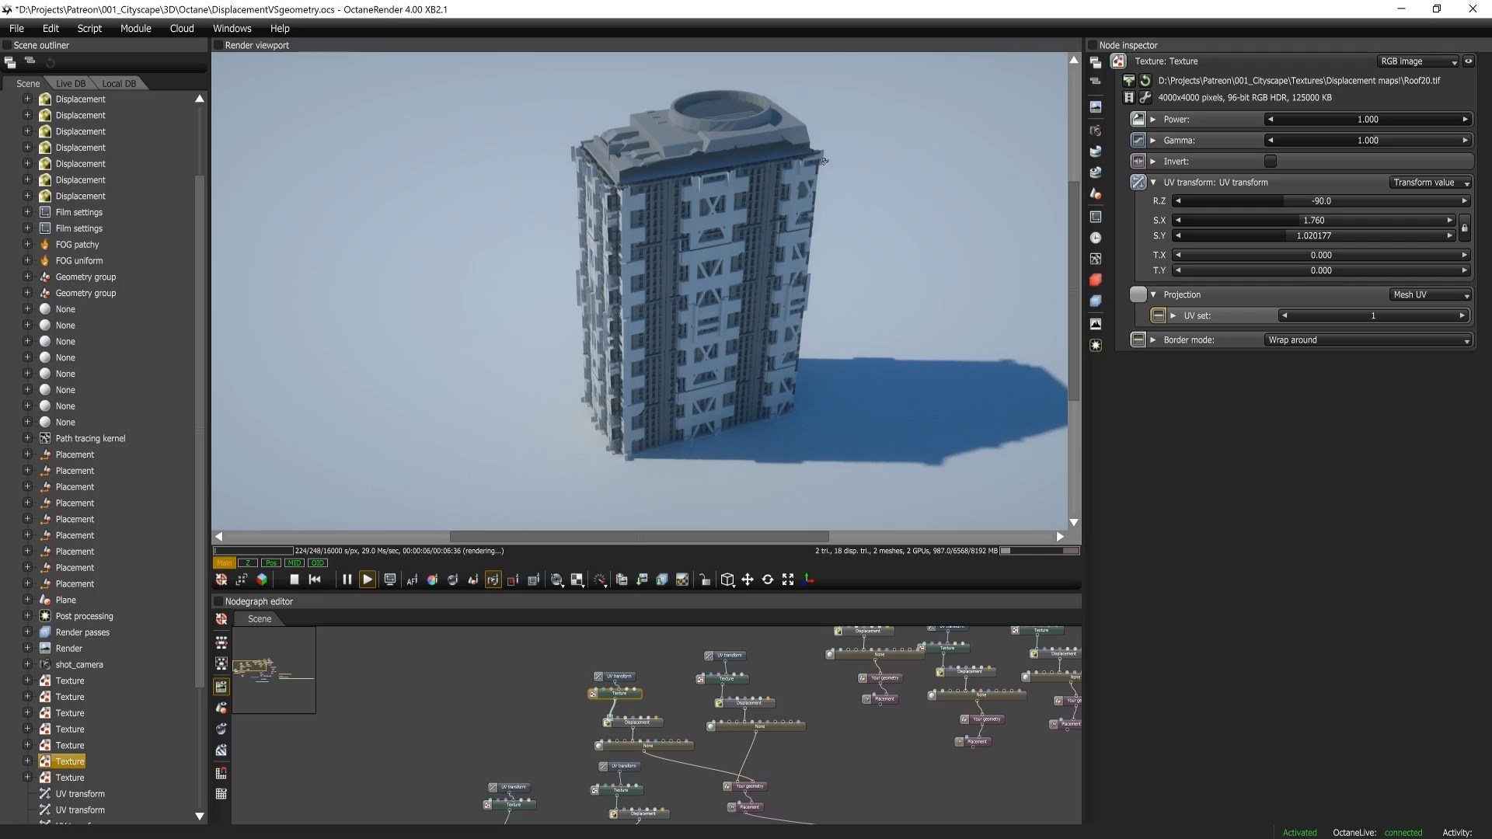The width and height of the screenshot is (1492, 839).
Task: Toggle the Invert checkbox
Action: 1270,162
